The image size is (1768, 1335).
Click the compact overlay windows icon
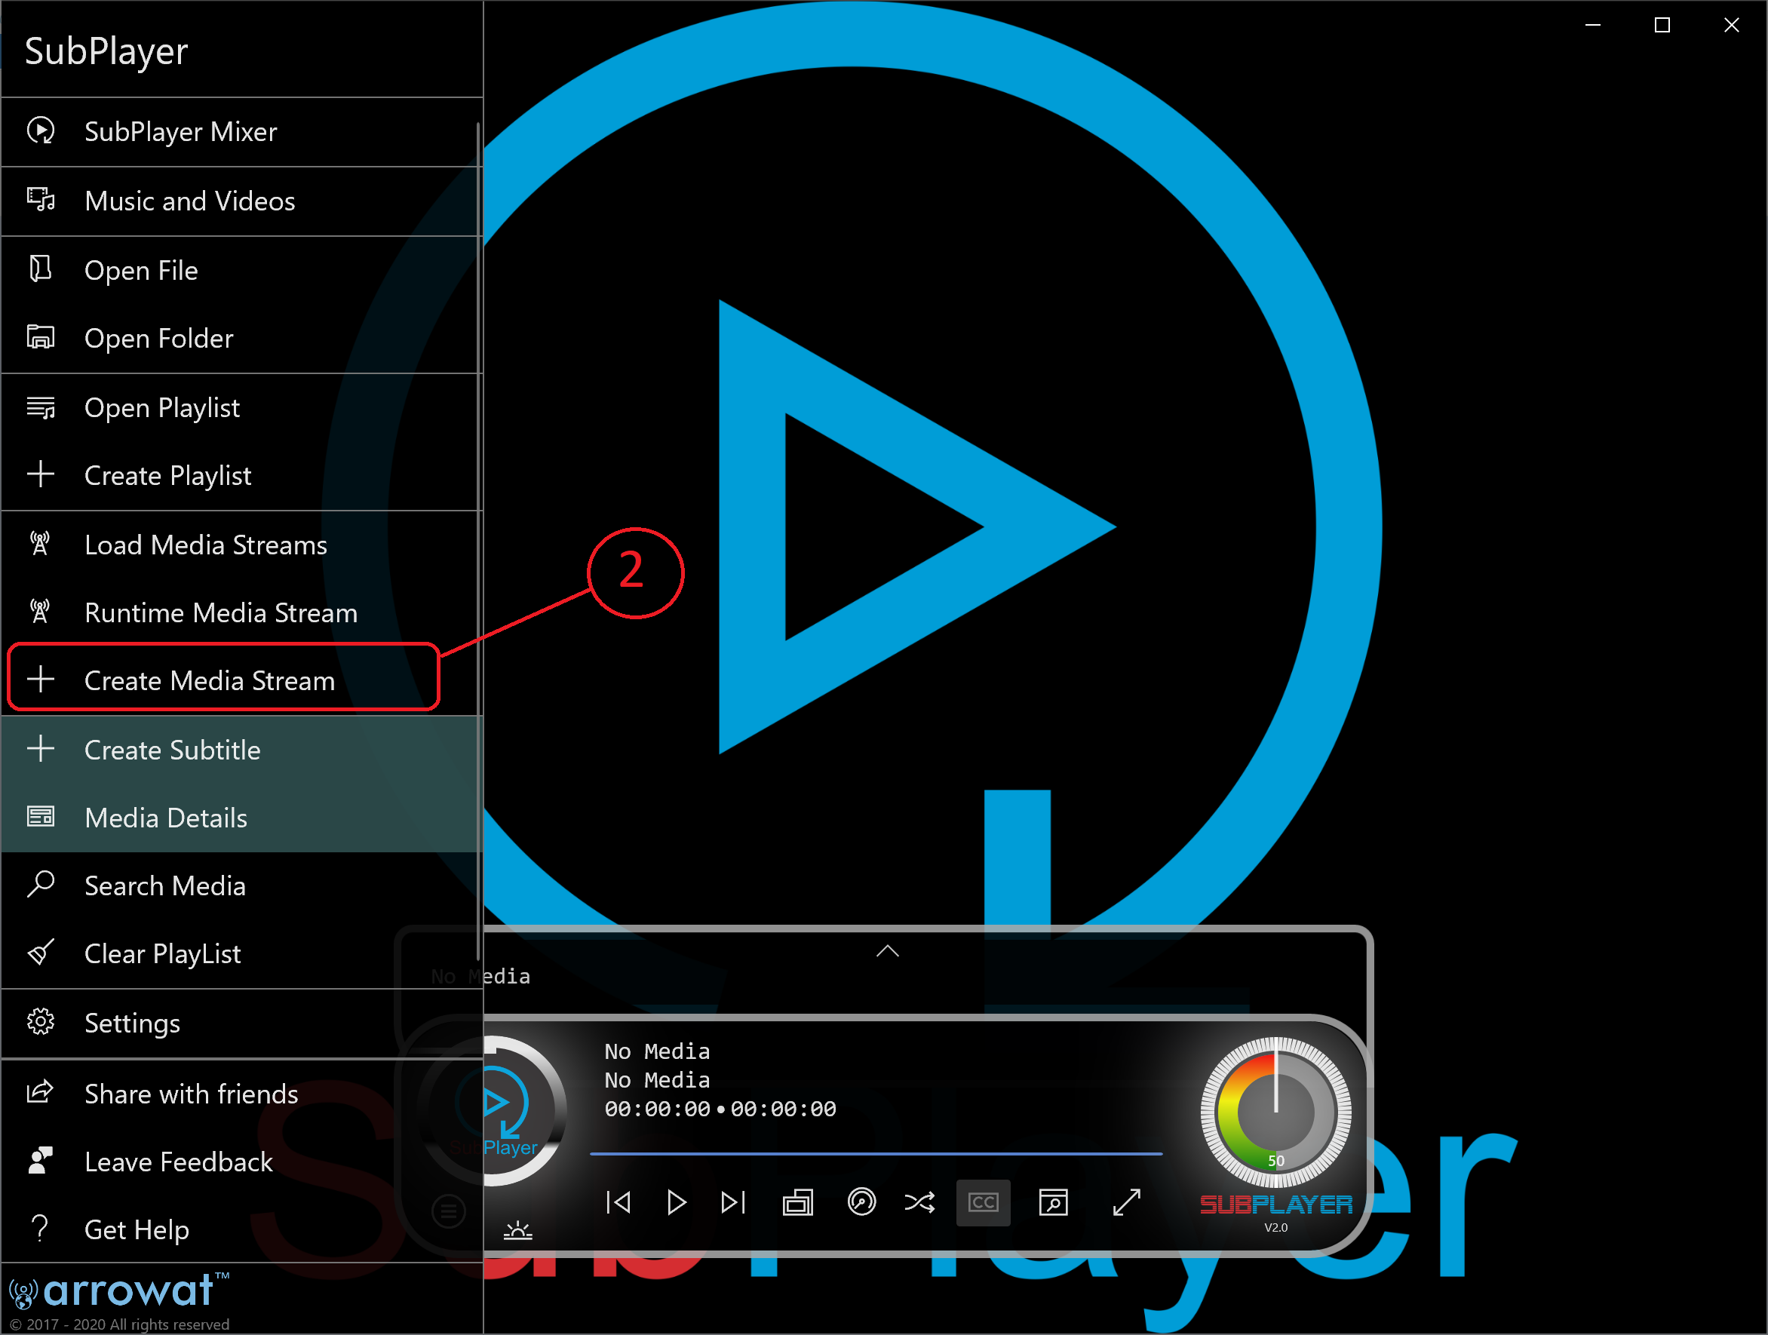[x=798, y=1202]
